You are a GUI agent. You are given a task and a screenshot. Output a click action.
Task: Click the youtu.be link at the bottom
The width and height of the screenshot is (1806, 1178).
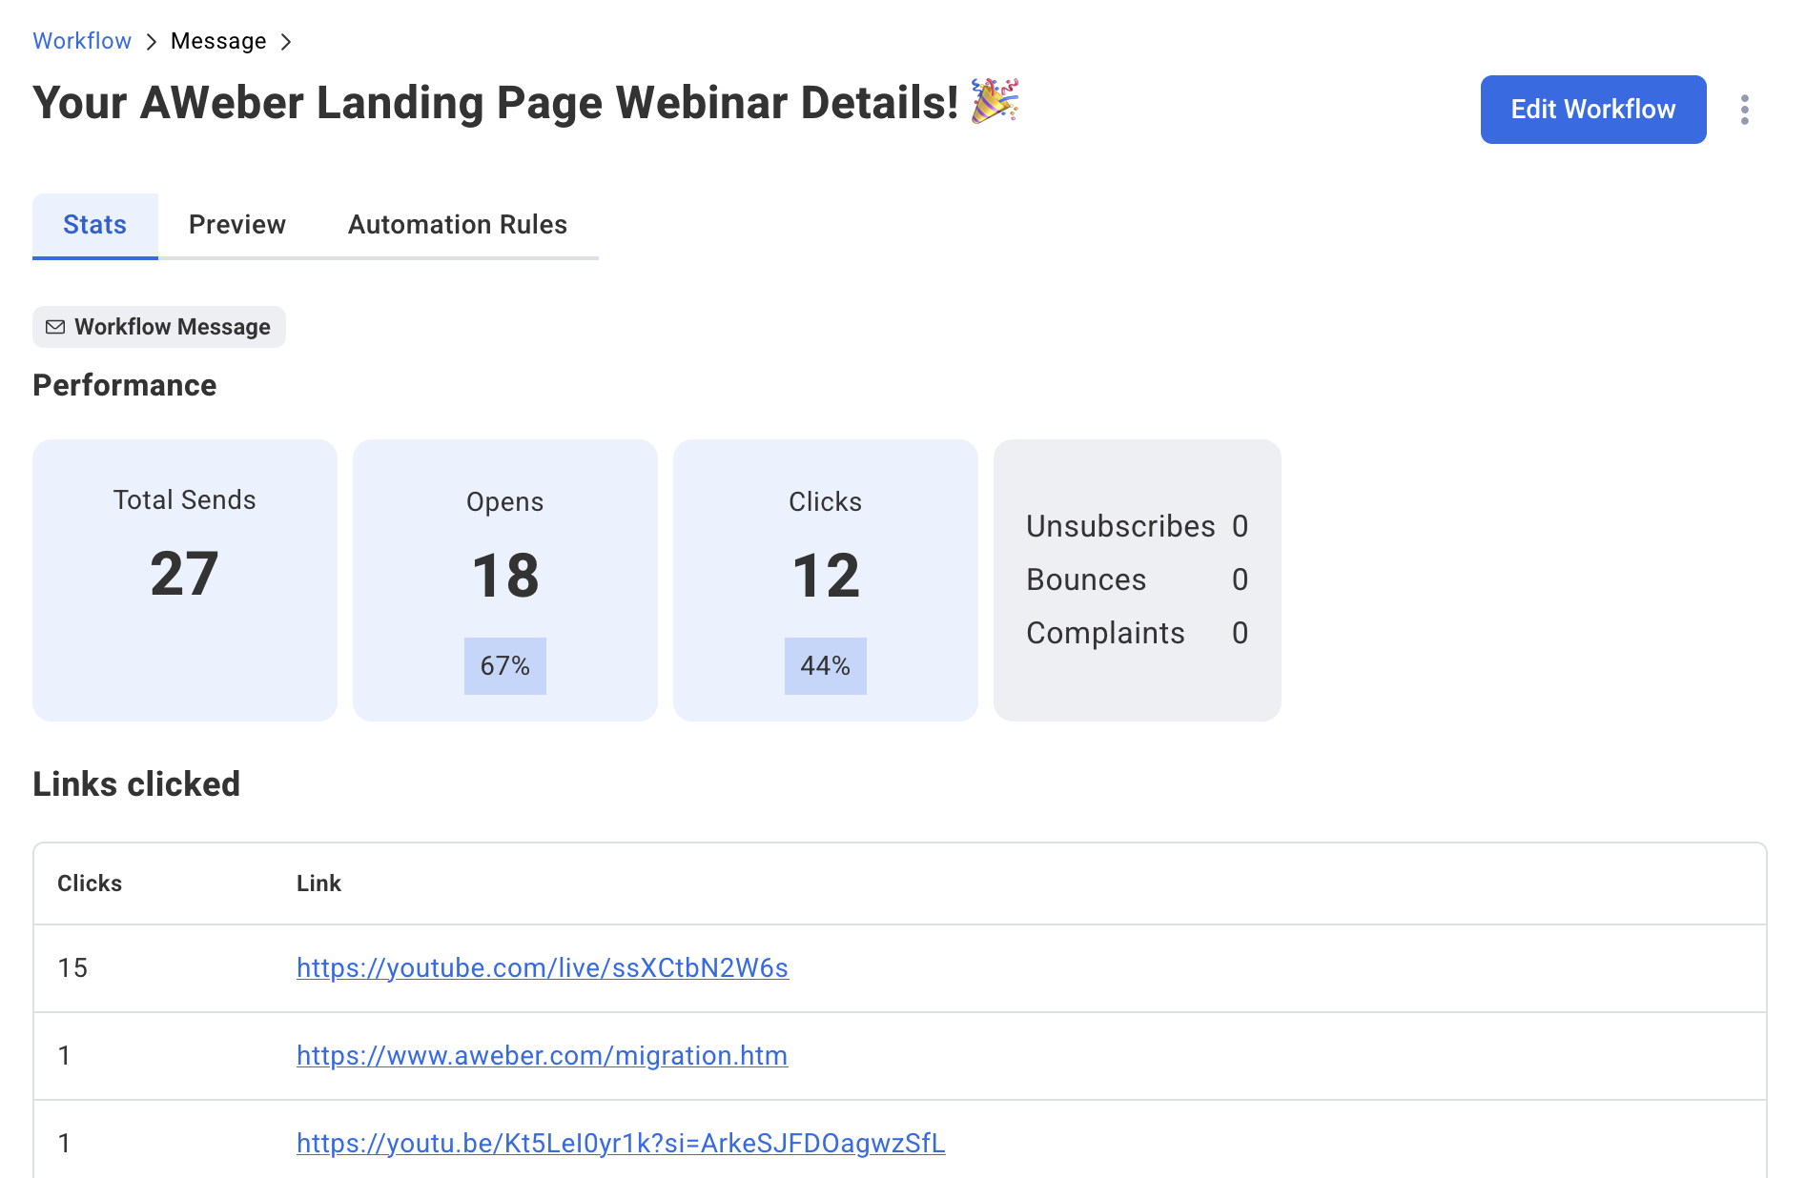click(621, 1143)
